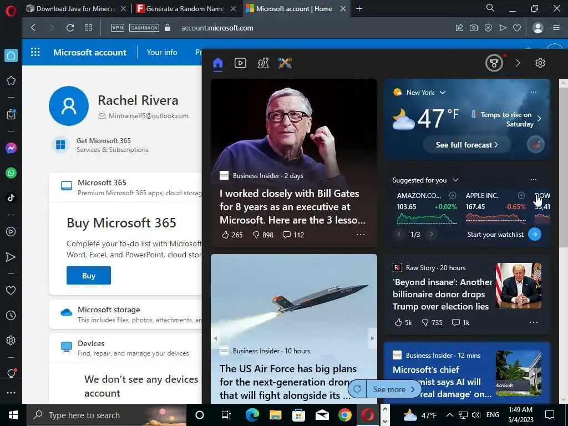Open the Opera menu logo
568x426 pixels.
tap(11, 11)
